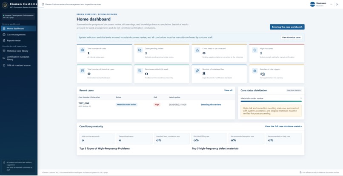Click the Risk label filling rate tile
Viewport: 343px width, 176px height.
click(209, 139)
